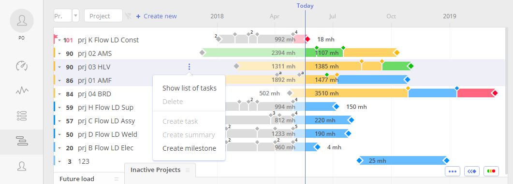Click green end milestone diamond of prj 03 HLV
Viewport: 513px width, 184px height.
[411, 66]
